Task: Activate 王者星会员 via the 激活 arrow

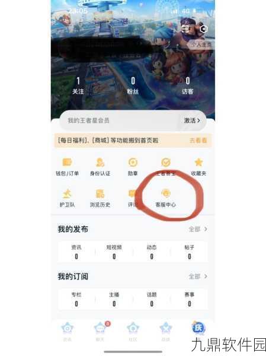Action: point(192,120)
